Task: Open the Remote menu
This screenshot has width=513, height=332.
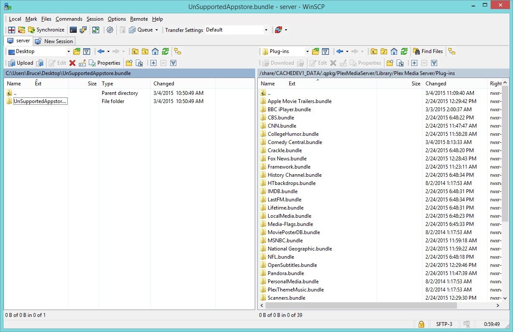Action: (x=139, y=19)
